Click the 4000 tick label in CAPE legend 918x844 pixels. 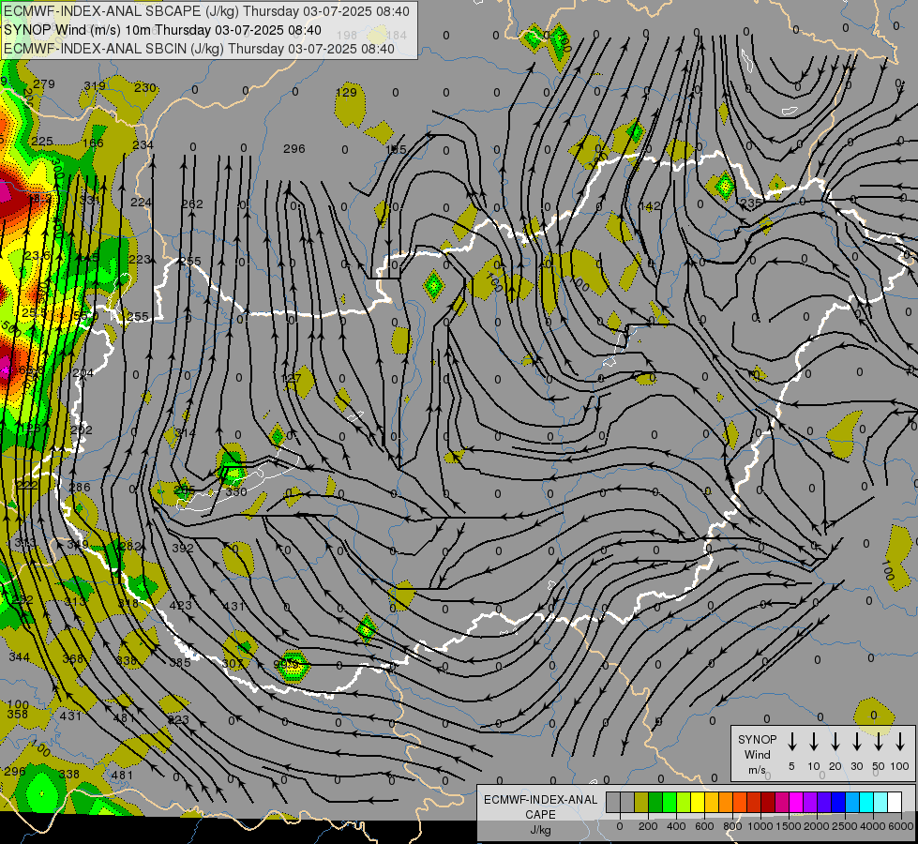point(873,826)
